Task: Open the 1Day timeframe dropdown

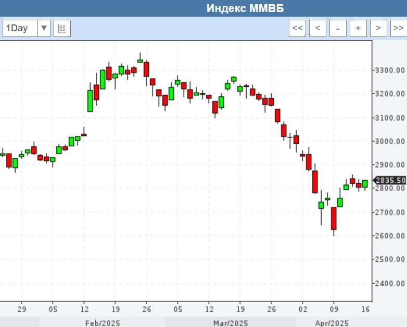Action: click(26, 28)
